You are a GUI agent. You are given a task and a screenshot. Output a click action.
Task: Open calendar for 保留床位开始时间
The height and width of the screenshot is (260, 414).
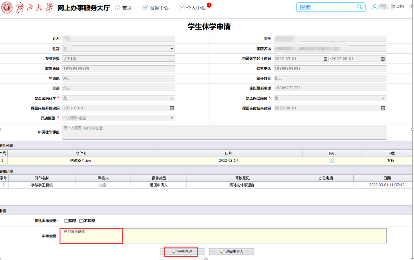point(172,108)
